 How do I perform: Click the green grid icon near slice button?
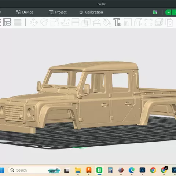[155, 12]
